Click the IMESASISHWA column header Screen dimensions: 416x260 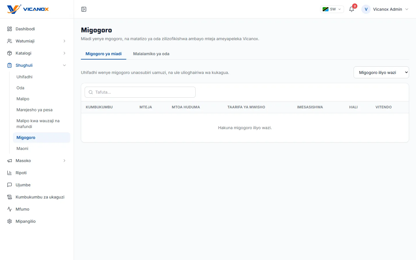click(310, 107)
